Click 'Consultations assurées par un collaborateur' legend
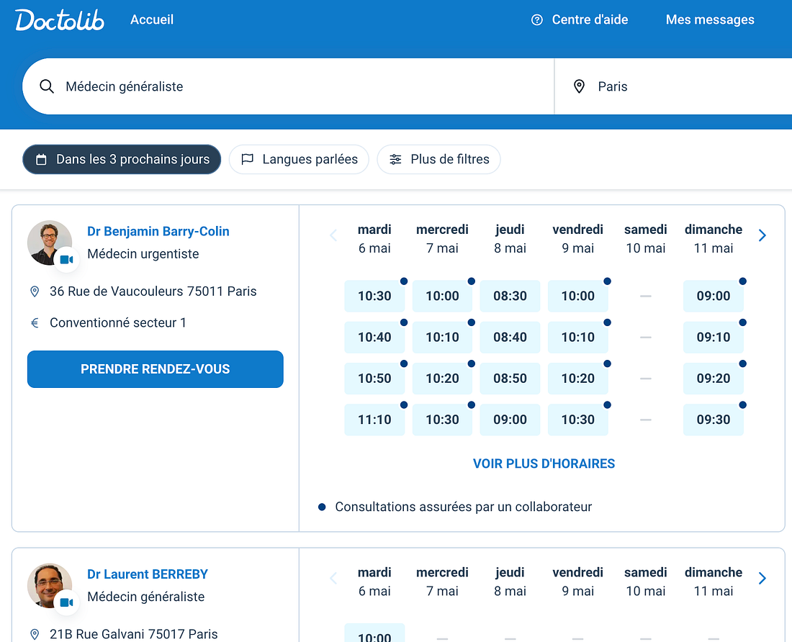The width and height of the screenshot is (792, 642). click(x=463, y=507)
